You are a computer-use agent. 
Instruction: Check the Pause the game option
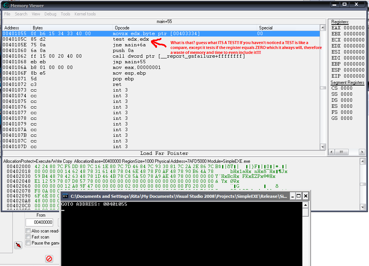point(28,243)
